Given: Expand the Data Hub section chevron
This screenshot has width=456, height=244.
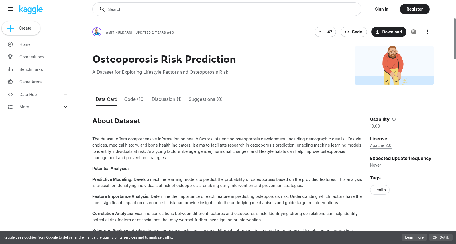Looking at the screenshot, I should point(66,95).
